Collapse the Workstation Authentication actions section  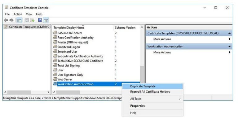coord(230,46)
